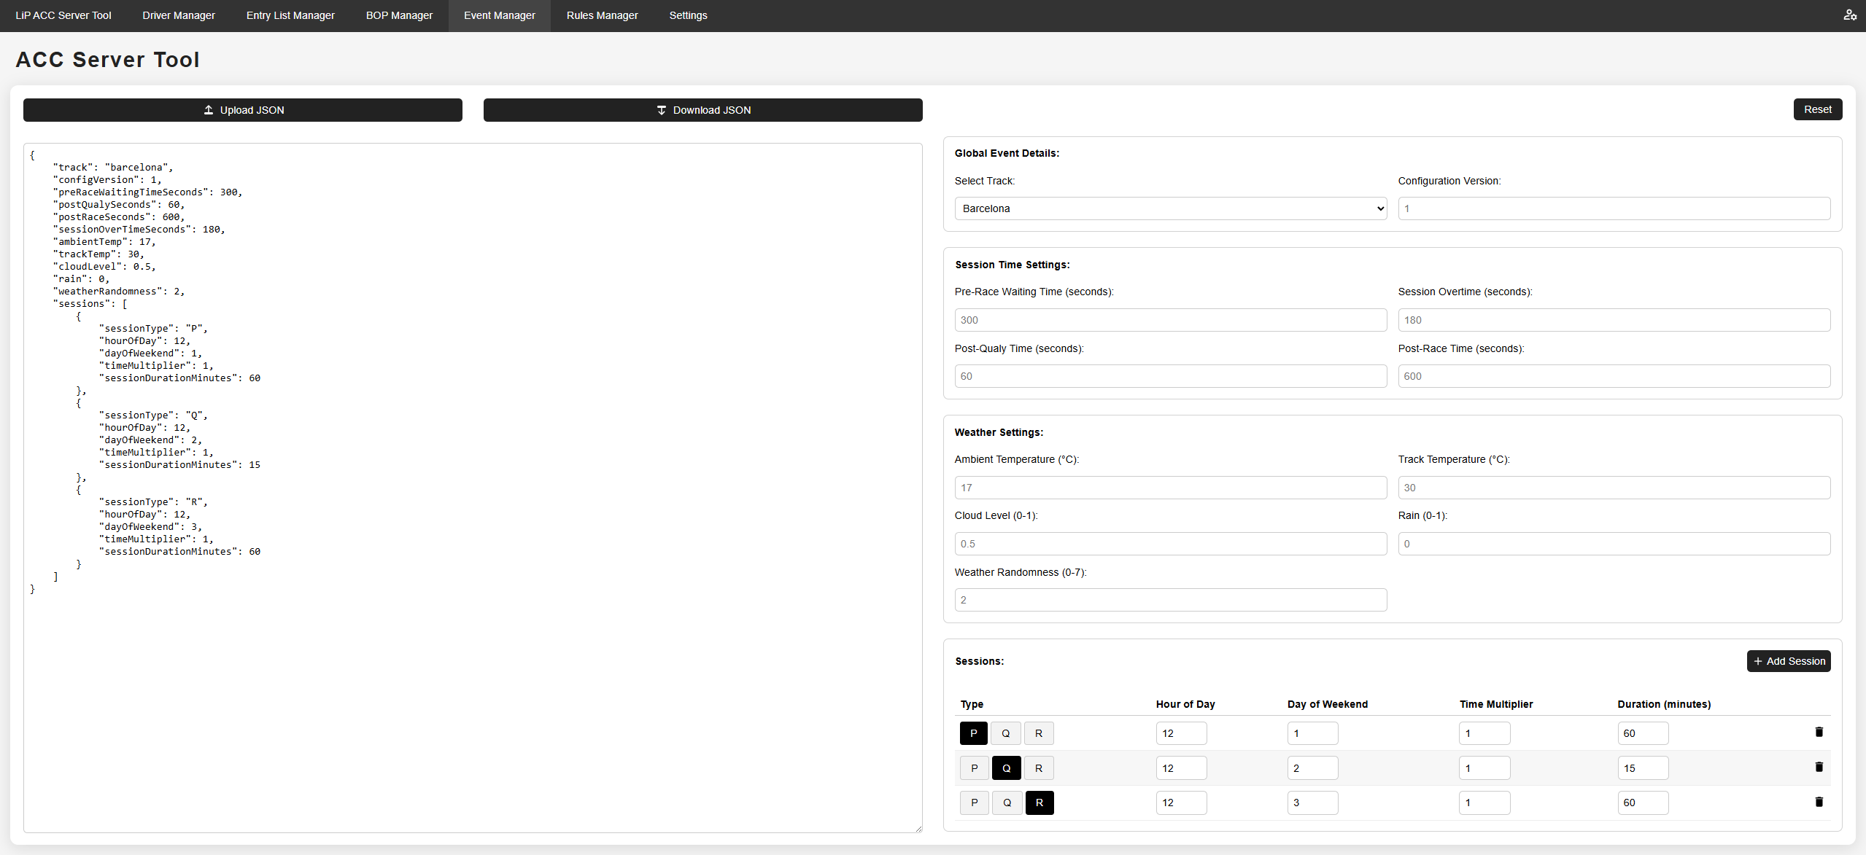This screenshot has height=855, width=1866.
Task: Edit Day of Weekend for practice session
Action: coord(1312,733)
